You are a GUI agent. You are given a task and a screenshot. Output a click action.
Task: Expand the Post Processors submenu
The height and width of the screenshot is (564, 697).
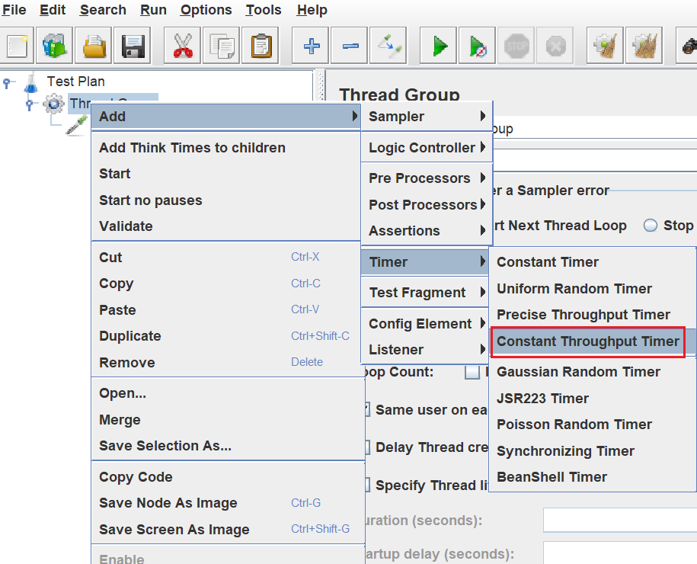(427, 204)
